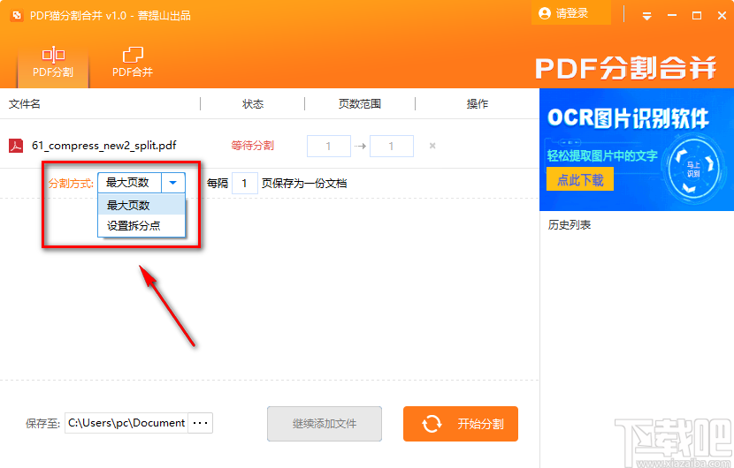Click the 每隔 page count input field
This screenshot has height=468, width=734.
pyautogui.click(x=244, y=184)
